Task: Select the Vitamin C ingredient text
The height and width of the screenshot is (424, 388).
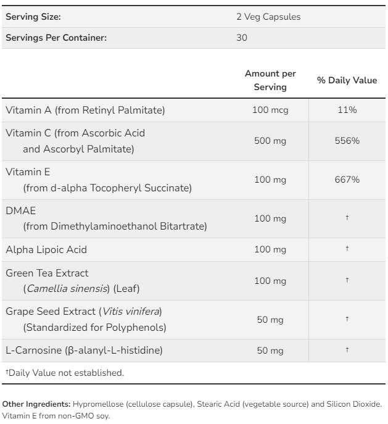Action: click(75, 140)
